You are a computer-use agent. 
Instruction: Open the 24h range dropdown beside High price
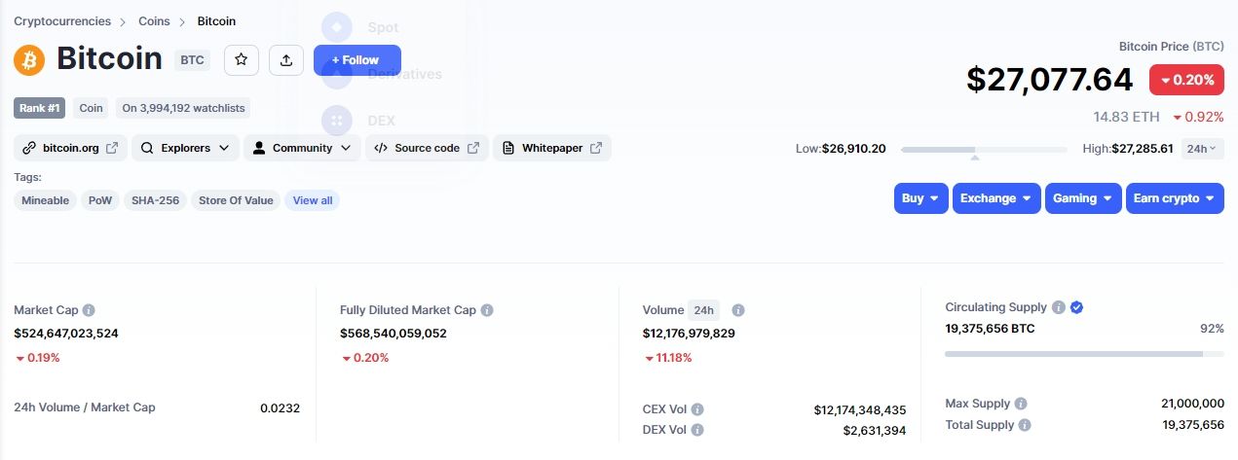pyautogui.click(x=1202, y=149)
